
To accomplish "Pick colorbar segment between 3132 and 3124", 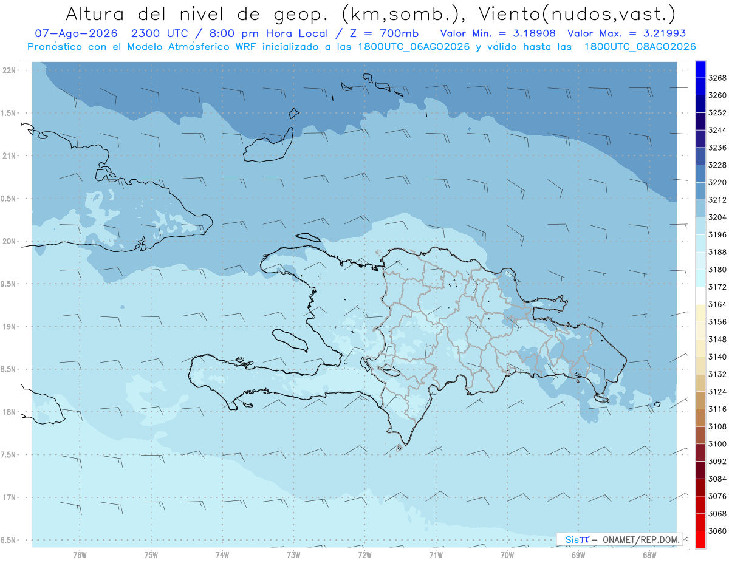I will (700, 383).
